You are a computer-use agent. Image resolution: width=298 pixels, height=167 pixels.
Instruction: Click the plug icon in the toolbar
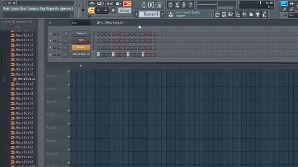[257, 14]
